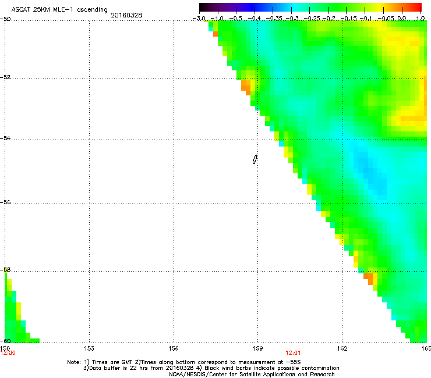The image size is (431, 378).
Task: Click the red time stamp "12:00"
Action: point(8,353)
